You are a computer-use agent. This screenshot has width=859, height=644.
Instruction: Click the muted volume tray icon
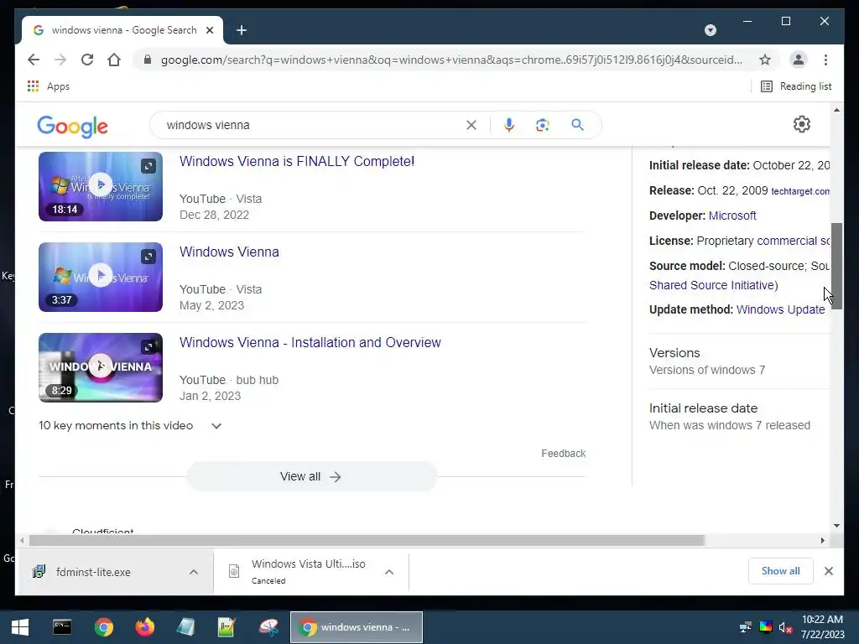tap(785, 627)
